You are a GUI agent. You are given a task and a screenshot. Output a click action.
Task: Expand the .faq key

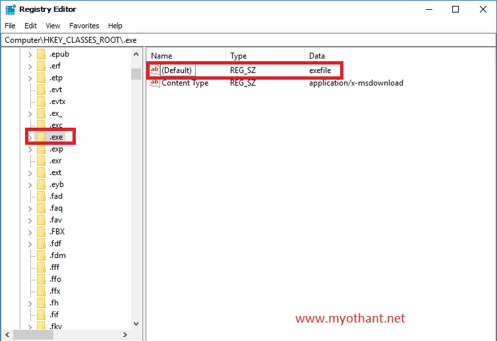pyautogui.click(x=30, y=208)
